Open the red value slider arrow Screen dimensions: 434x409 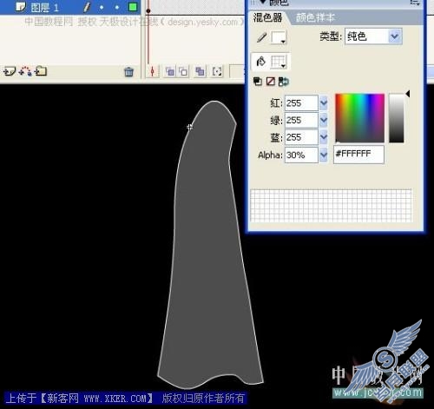(323, 103)
